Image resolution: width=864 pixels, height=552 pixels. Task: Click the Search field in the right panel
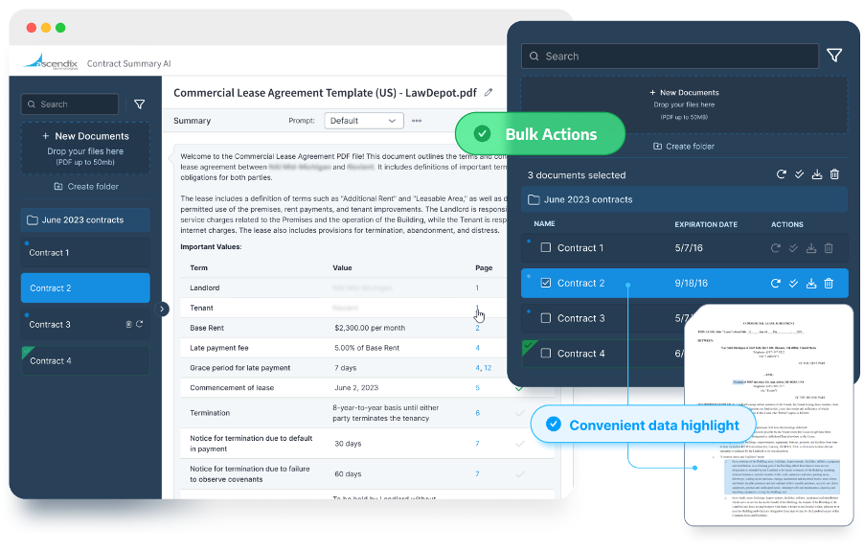coord(670,57)
